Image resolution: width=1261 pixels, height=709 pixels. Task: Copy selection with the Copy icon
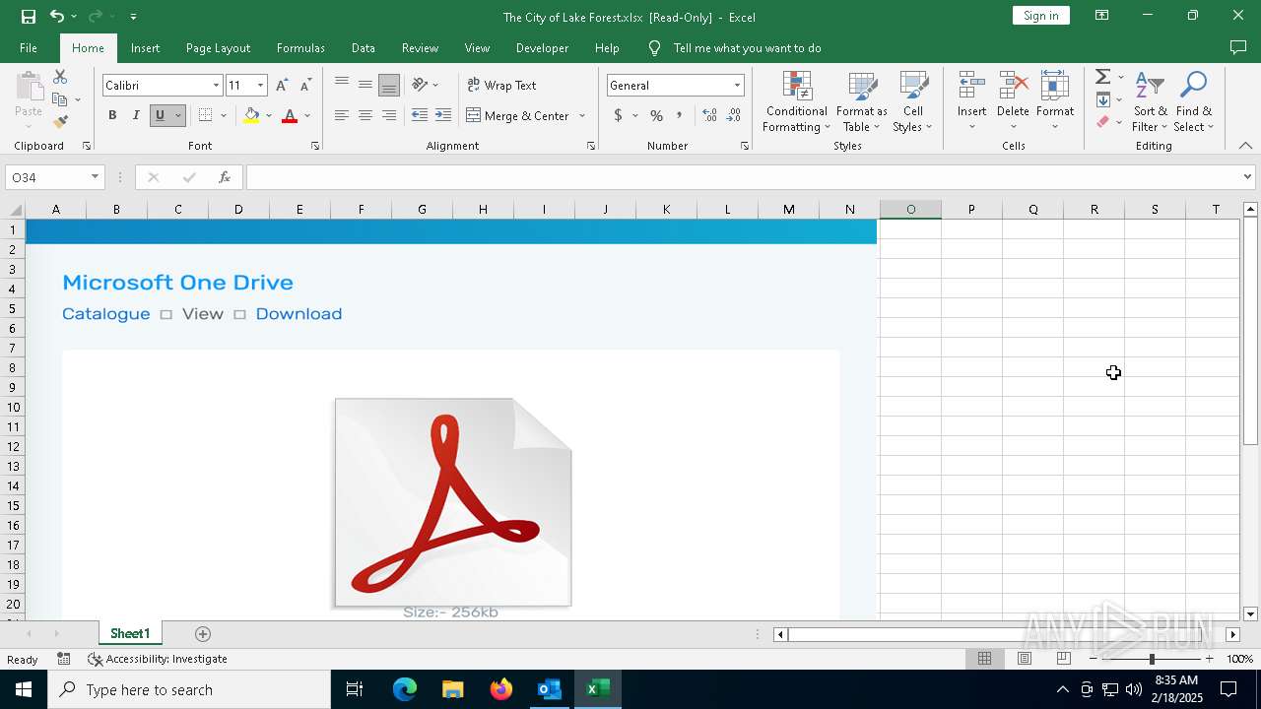click(60, 99)
